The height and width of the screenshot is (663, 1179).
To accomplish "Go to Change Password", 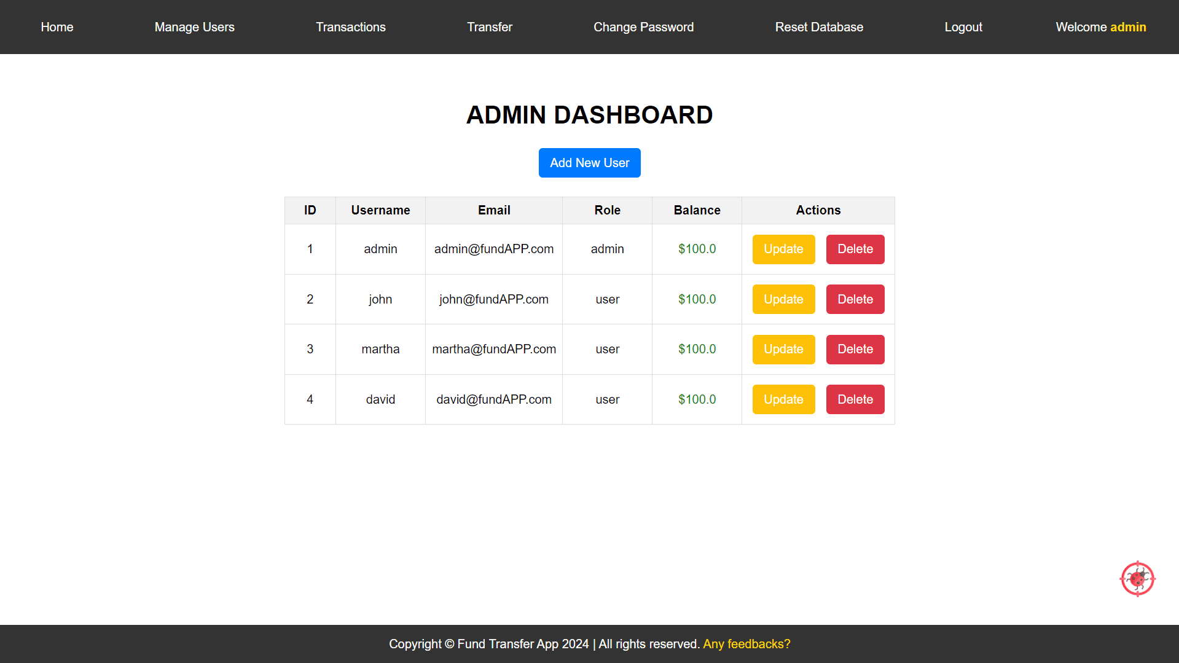I will [x=643, y=27].
